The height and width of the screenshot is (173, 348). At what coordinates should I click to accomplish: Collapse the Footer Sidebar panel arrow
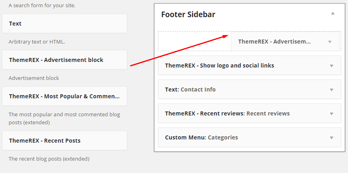coord(332,13)
